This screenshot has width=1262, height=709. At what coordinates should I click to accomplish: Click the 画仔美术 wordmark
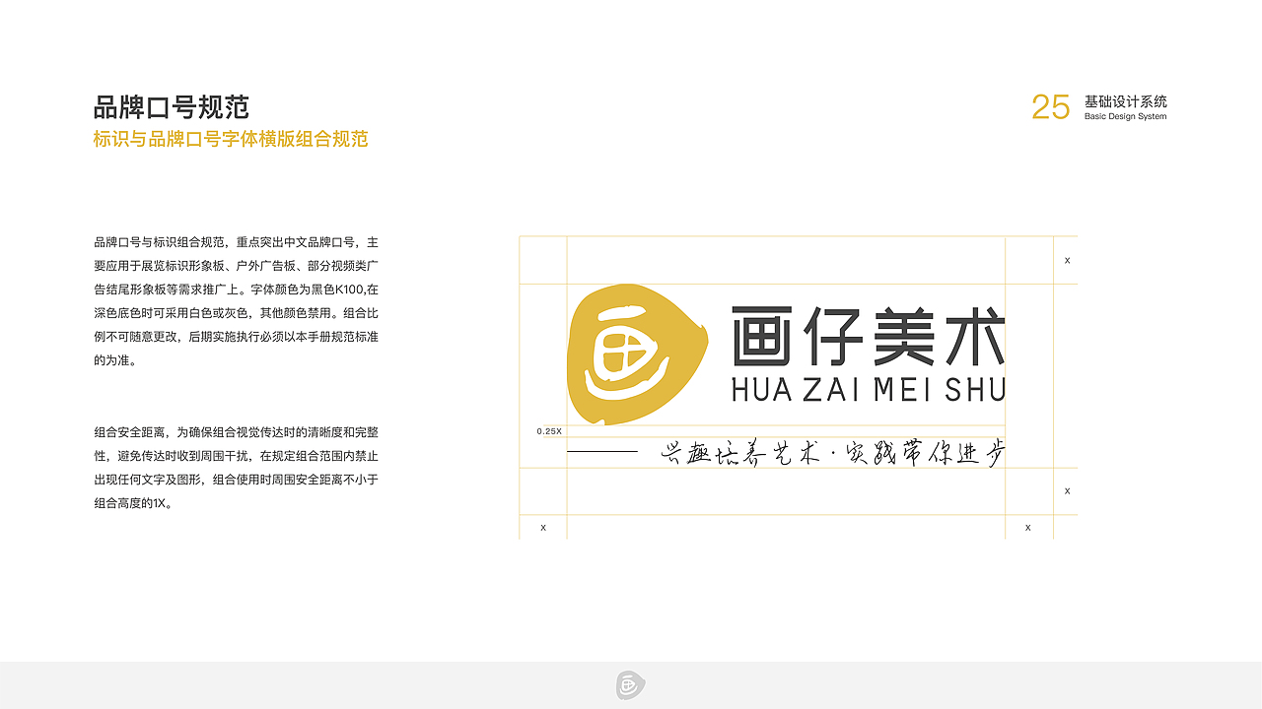coord(869,336)
